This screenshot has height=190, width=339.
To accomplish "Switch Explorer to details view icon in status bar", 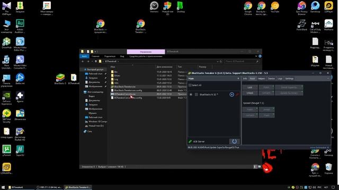I will point(255,167).
